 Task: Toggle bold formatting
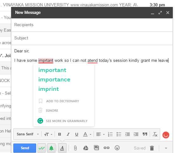(x=60, y=134)
